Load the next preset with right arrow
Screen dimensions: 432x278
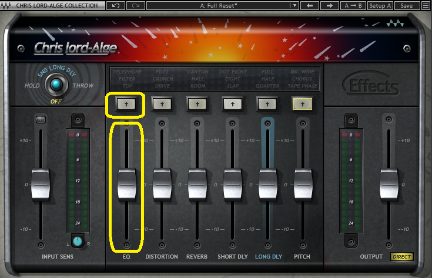point(329,5)
